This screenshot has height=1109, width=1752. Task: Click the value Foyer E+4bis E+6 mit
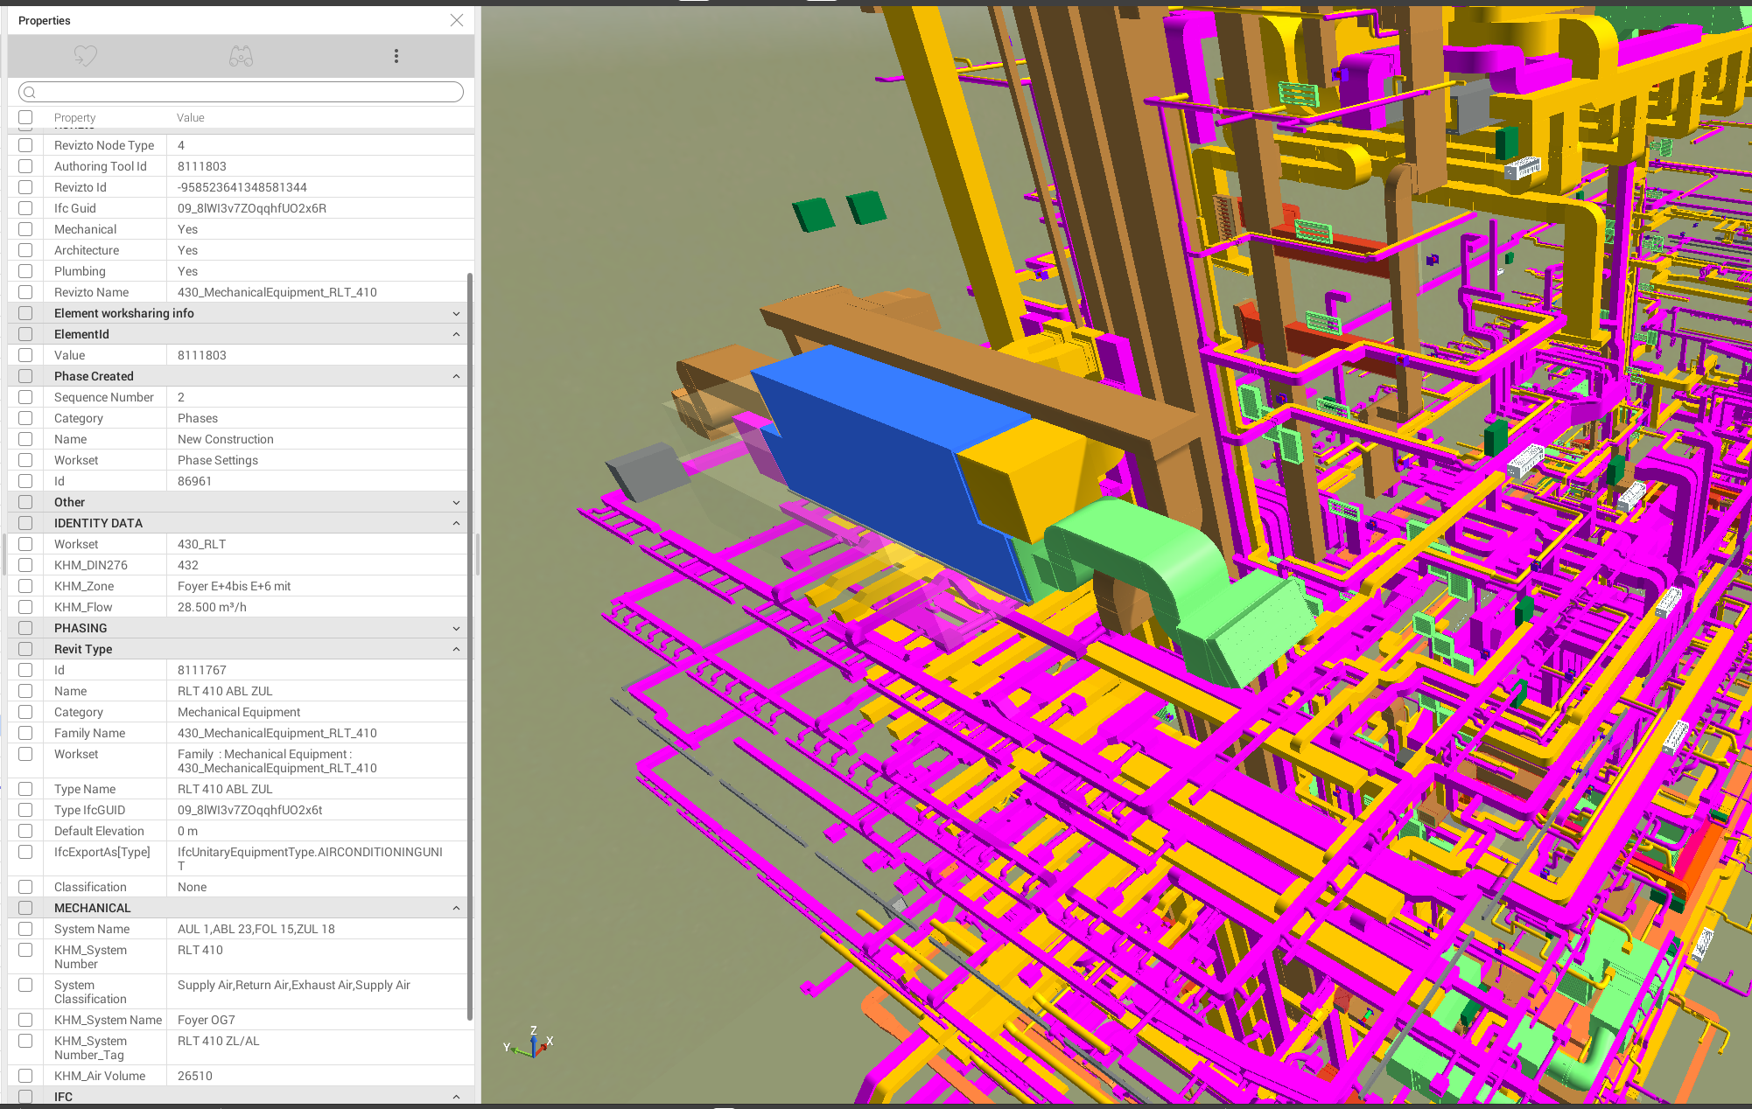point(235,586)
